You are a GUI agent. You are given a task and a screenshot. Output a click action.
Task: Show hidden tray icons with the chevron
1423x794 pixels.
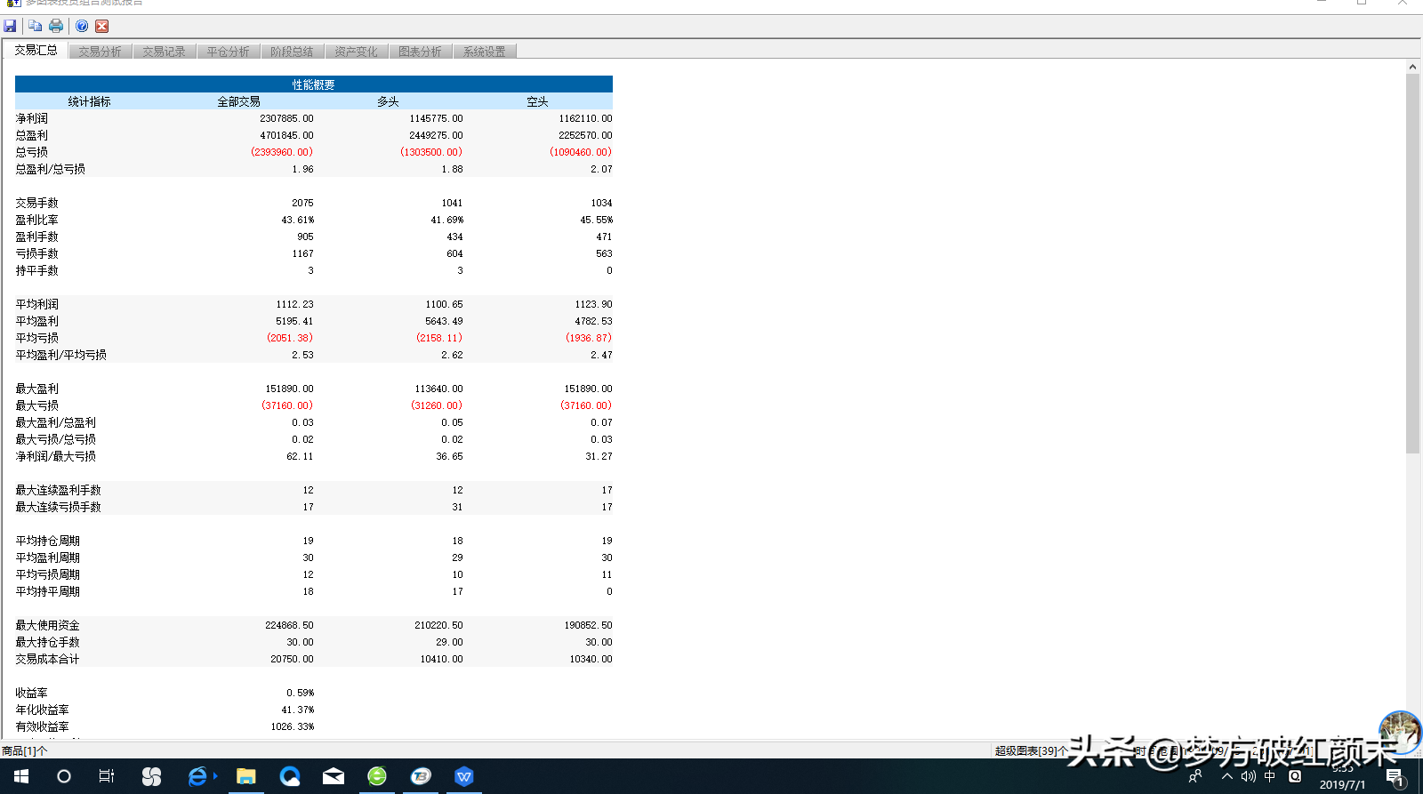point(1227,776)
